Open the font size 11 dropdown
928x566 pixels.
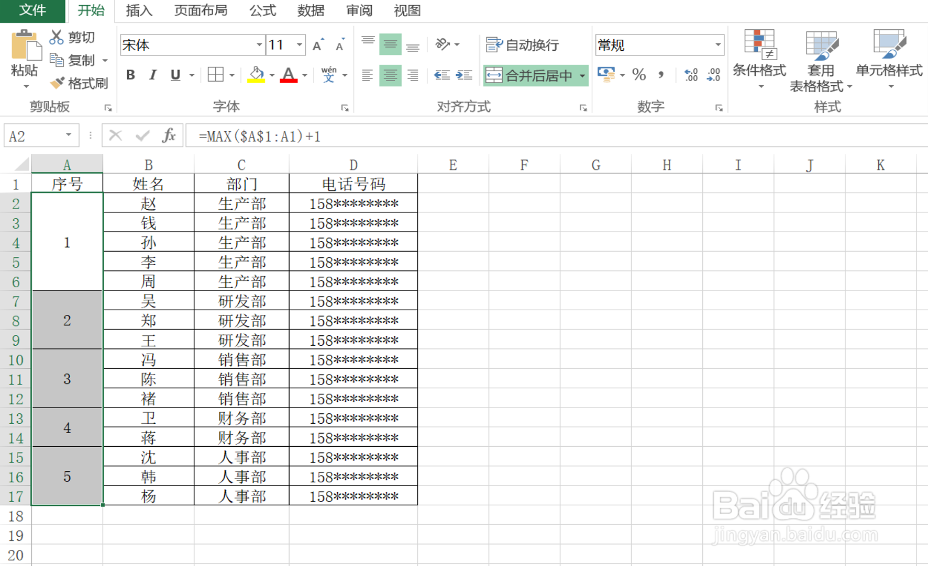pyautogui.click(x=299, y=45)
